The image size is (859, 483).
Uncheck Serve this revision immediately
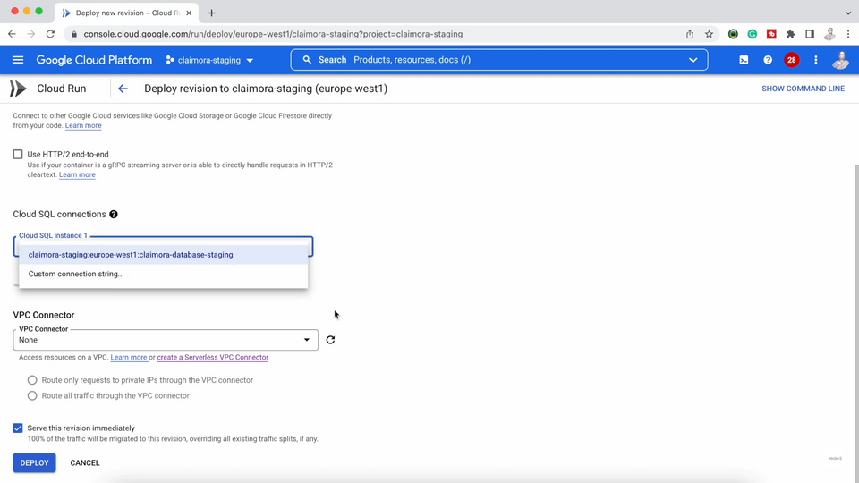pos(18,428)
